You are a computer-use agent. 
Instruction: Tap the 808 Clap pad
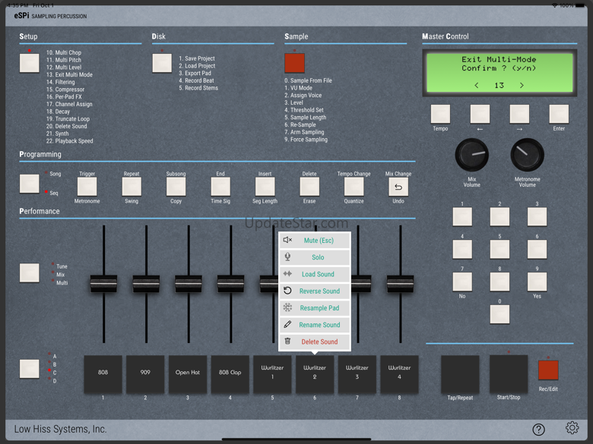tap(230, 374)
